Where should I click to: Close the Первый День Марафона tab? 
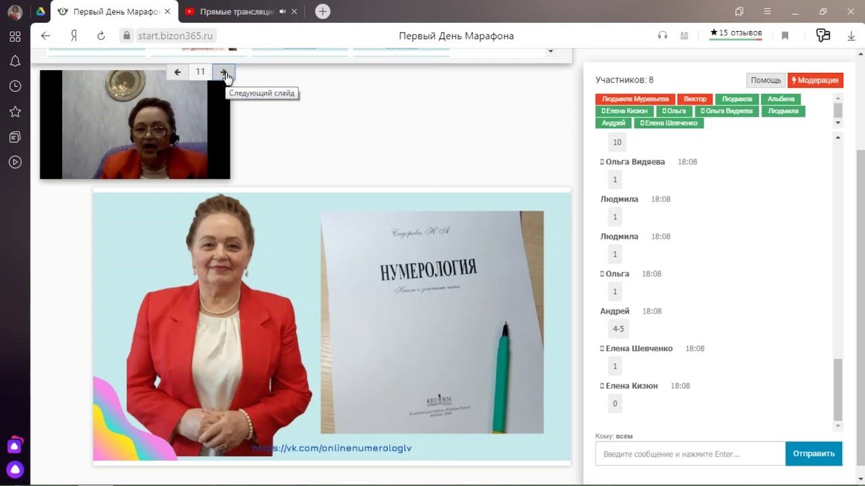(168, 11)
